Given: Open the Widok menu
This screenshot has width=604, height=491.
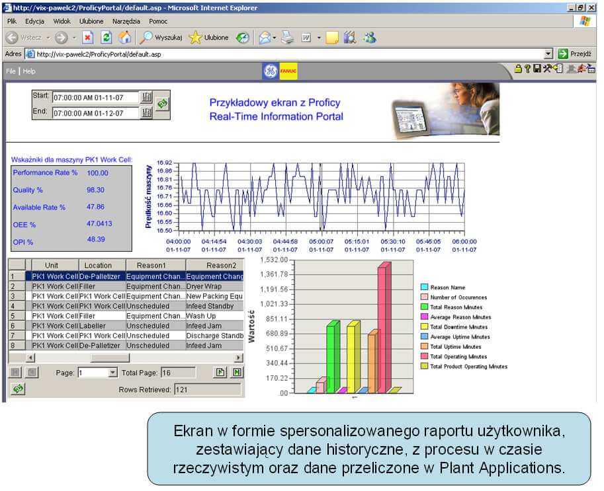Looking at the screenshot, I should [x=62, y=21].
